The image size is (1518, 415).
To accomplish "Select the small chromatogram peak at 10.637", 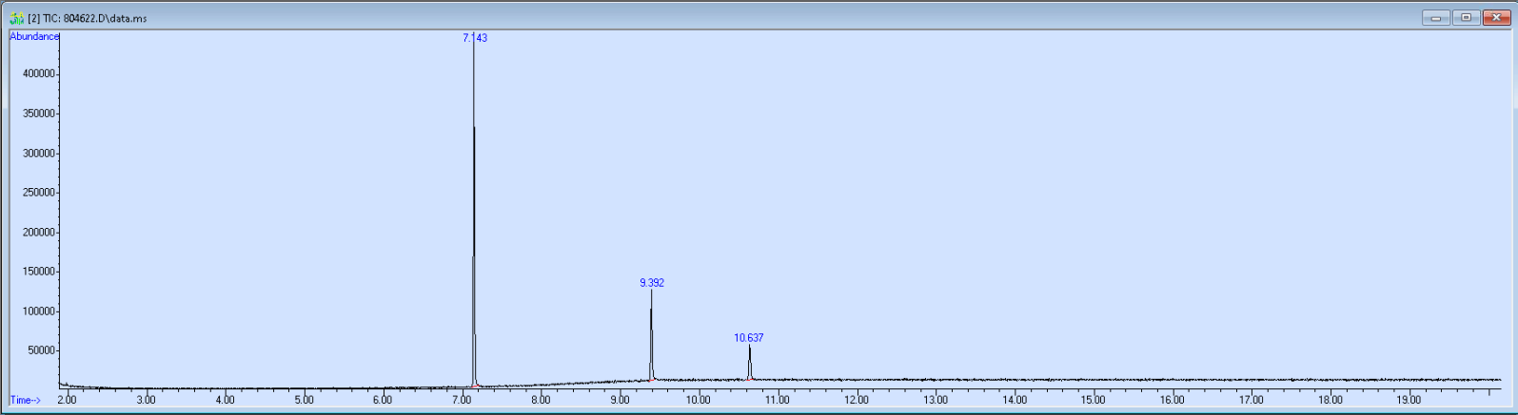I will point(750,363).
